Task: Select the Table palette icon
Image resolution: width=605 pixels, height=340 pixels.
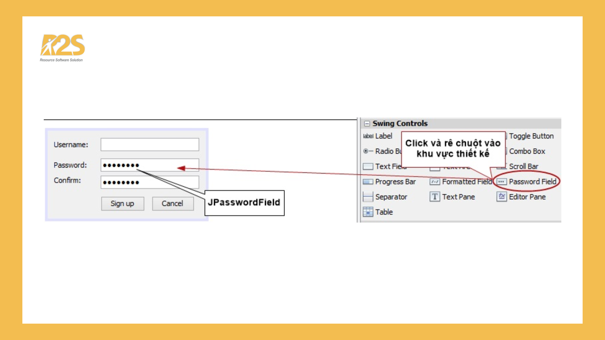Action: tap(368, 212)
